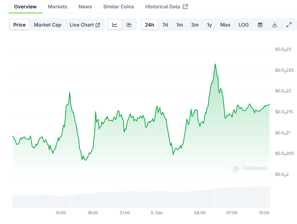
Task: Click the price peak on the chart line
Action: point(215,64)
